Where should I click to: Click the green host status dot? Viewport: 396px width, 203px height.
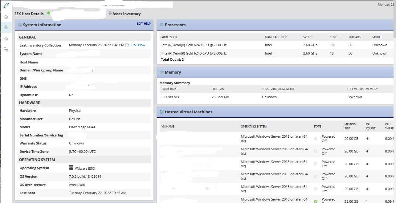coord(49,13)
